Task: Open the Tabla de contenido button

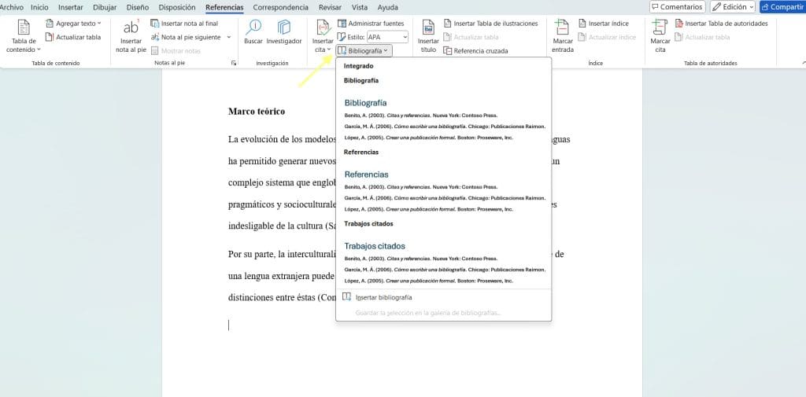Action: 24,36
